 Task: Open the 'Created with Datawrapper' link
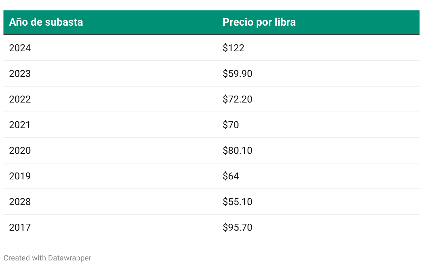48,258
